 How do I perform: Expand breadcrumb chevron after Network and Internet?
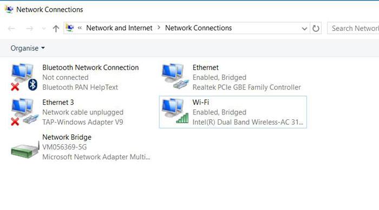click(159, 28)
